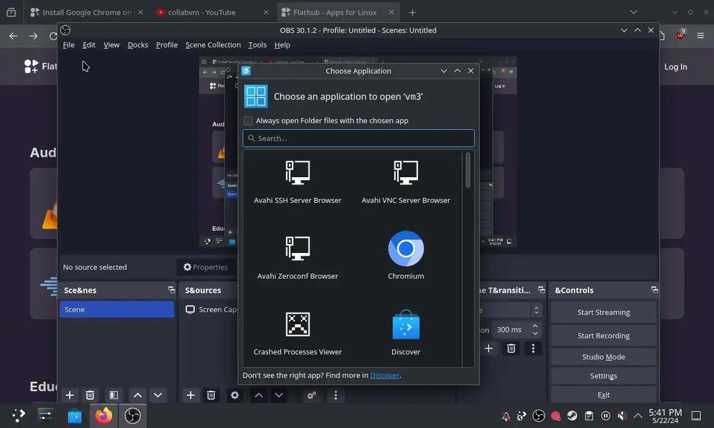
Task: Open Scene Collection menu
Action: pyautogui.click(x=213, y=45)
